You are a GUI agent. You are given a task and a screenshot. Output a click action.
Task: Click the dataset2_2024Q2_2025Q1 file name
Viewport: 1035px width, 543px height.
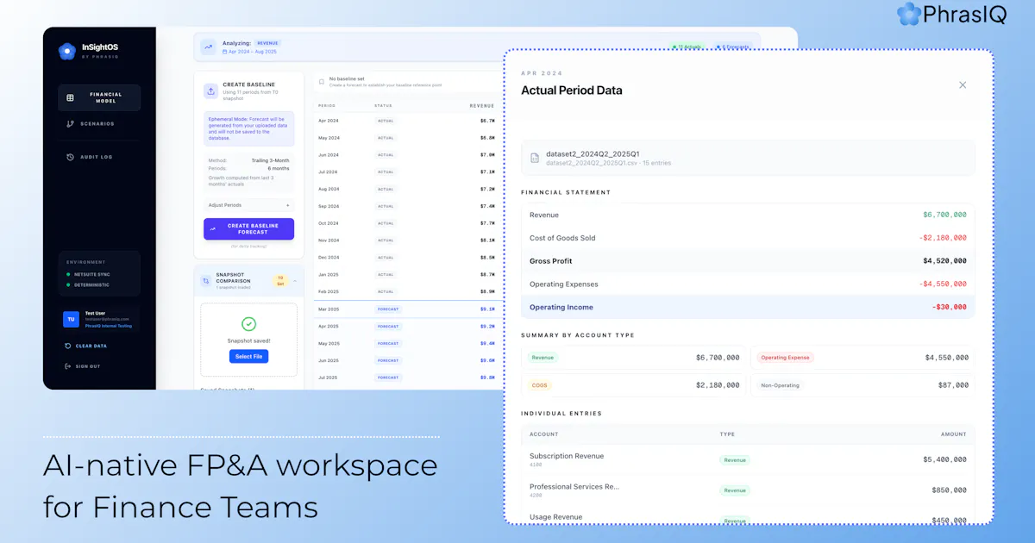click(x=592, y=153)
